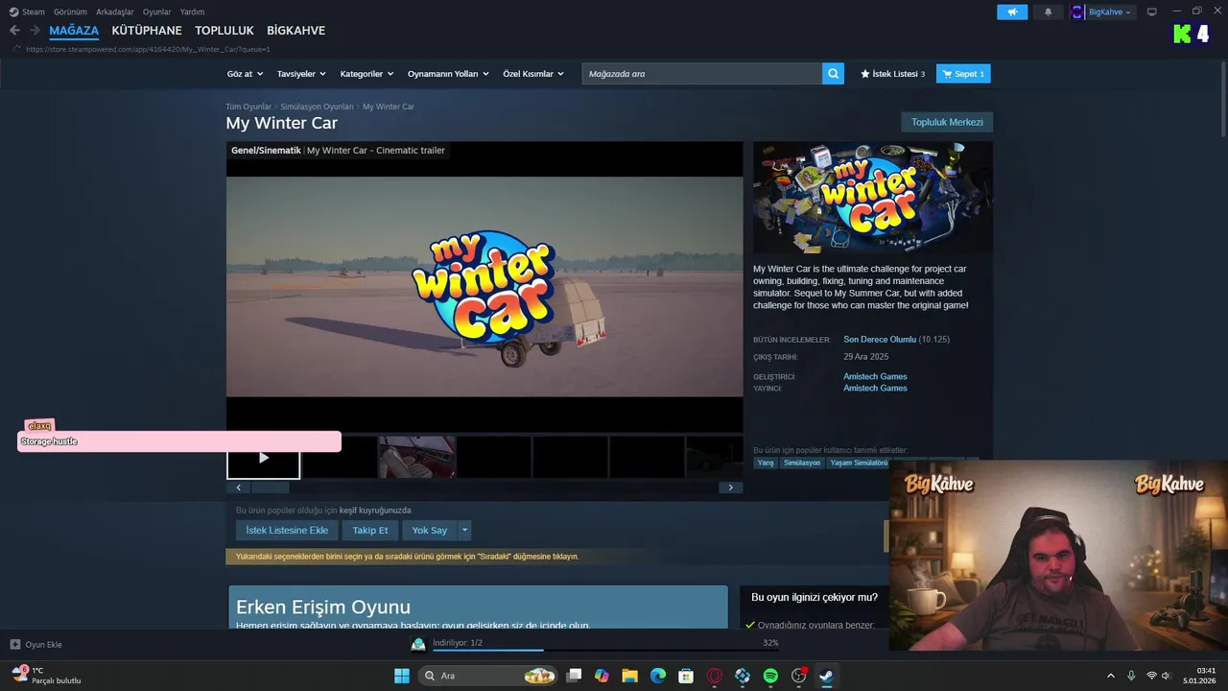Open the Amistech Games publisher link
This screenshot has height=691, width=1228.
(x=875, y=389)
